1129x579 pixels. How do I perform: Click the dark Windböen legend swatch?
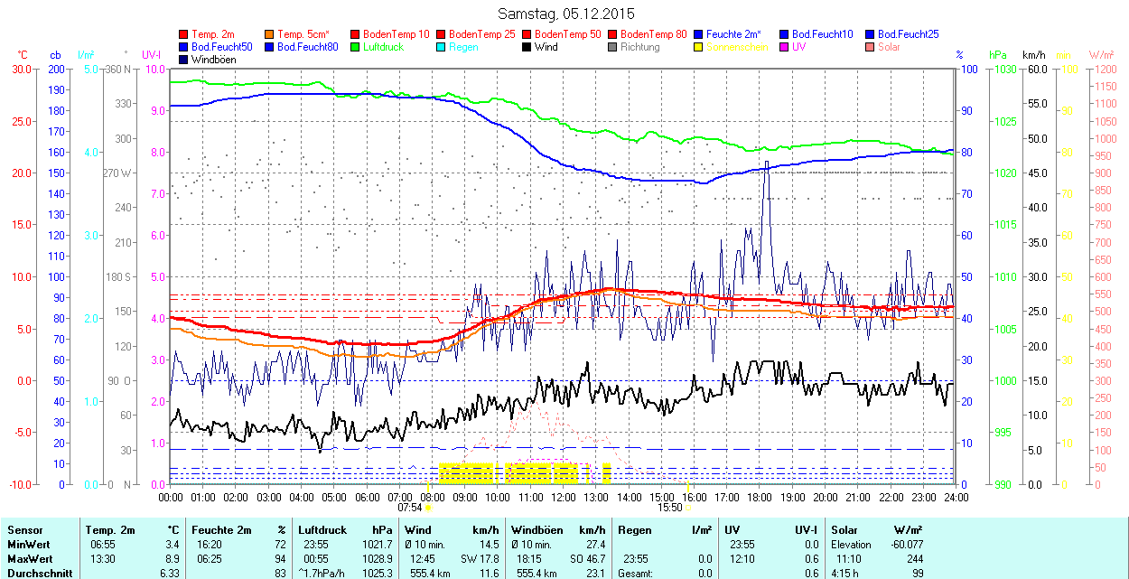pyautogui.click(x=184, y=60)
